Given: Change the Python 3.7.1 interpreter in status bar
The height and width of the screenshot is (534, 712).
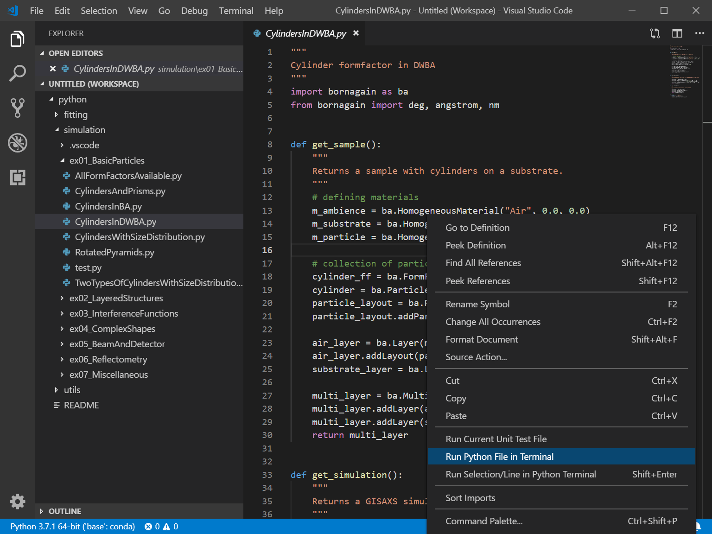Looking at the screenshot, I should (x=72, y=527).
